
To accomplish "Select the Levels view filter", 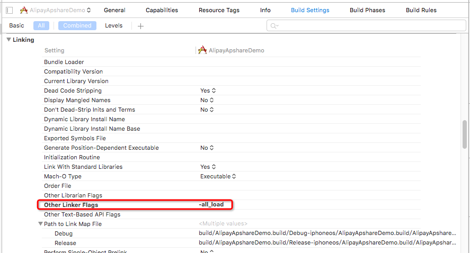I will [x=113, y=25].
